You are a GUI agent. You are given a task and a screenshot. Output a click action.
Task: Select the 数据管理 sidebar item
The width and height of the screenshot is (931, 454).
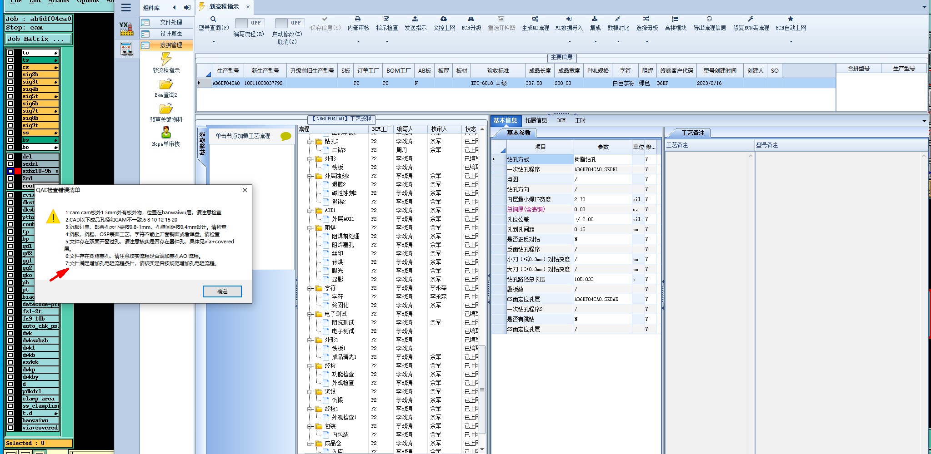166,45
